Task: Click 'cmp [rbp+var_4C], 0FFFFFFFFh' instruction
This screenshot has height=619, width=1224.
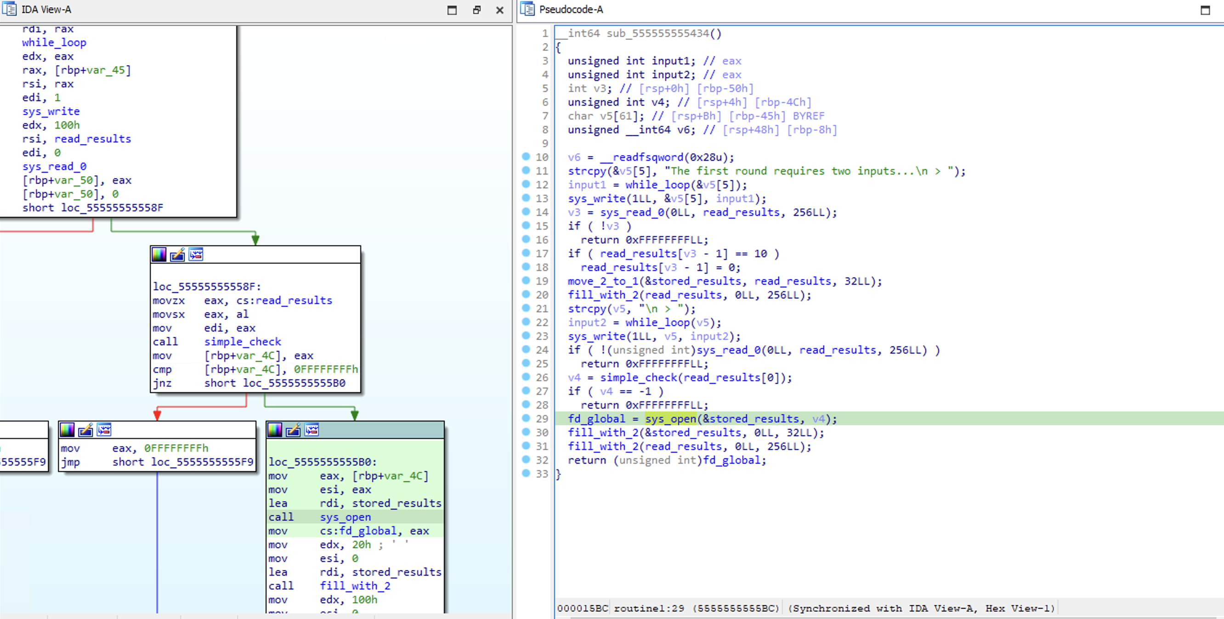Action: click(255, 369)
